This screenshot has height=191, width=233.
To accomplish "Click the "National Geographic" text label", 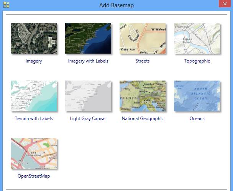I will pos(143,119).
